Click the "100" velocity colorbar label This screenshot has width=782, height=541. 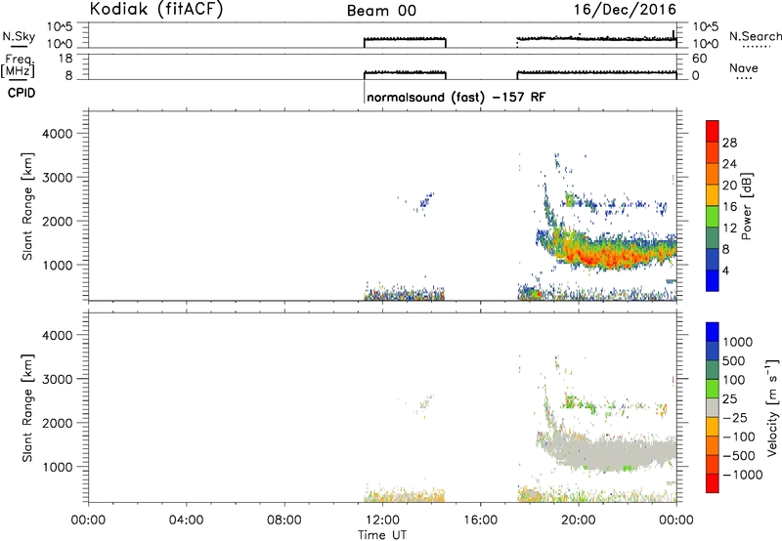tap(734, 380)
